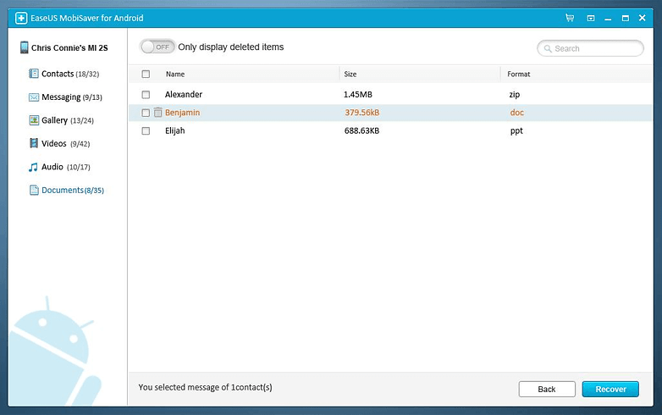
Task: Click the Contacts address book icon
Action: [x=34, y=75]
